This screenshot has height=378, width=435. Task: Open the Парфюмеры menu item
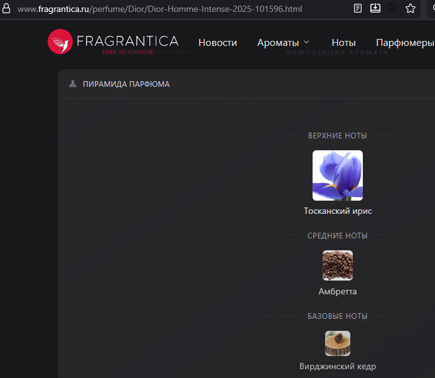point(405,43)
